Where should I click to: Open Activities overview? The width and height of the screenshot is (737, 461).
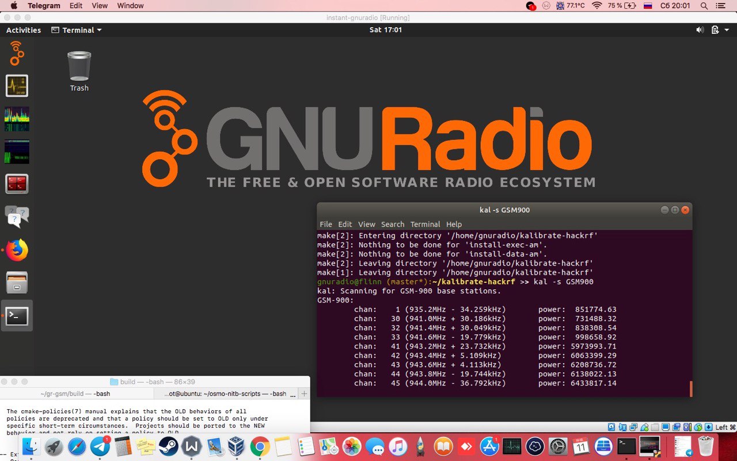click(24, 30)
